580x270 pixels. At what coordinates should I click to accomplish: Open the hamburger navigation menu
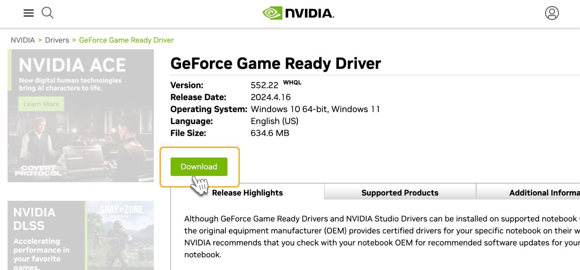tap(28, 13)
